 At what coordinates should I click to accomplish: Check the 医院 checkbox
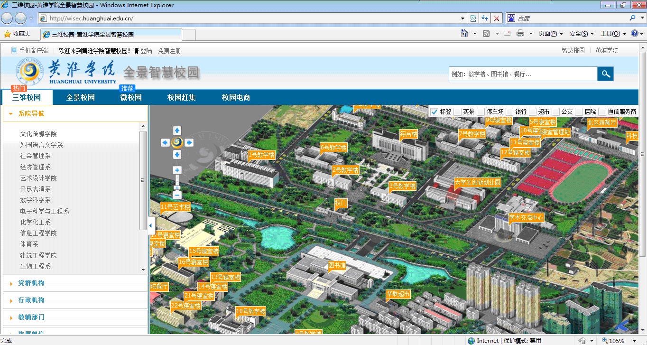coord(579,112)
